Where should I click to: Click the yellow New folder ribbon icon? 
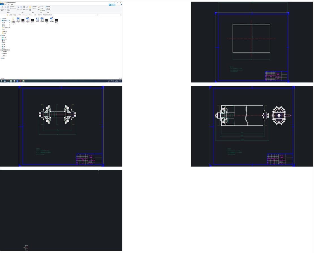tap(30, 7)
